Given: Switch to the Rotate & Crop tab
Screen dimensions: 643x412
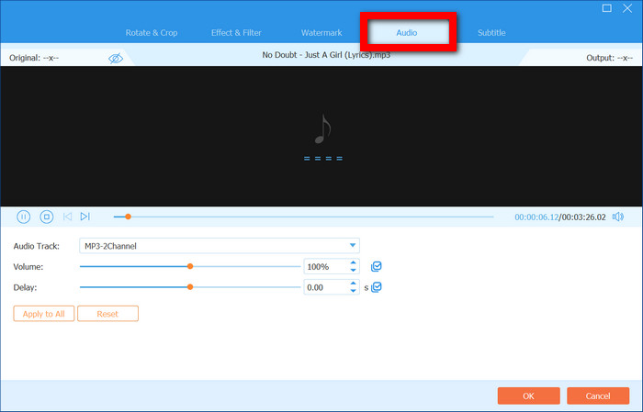Looking at the screenshot, I should (152, 33).
